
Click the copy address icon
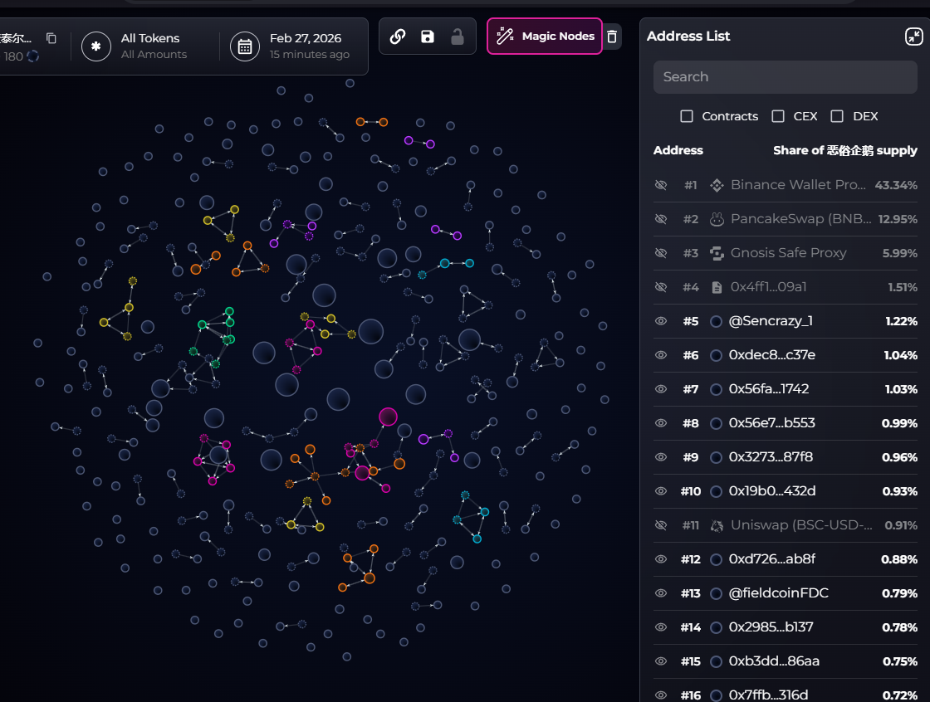[x=51, y=38]
